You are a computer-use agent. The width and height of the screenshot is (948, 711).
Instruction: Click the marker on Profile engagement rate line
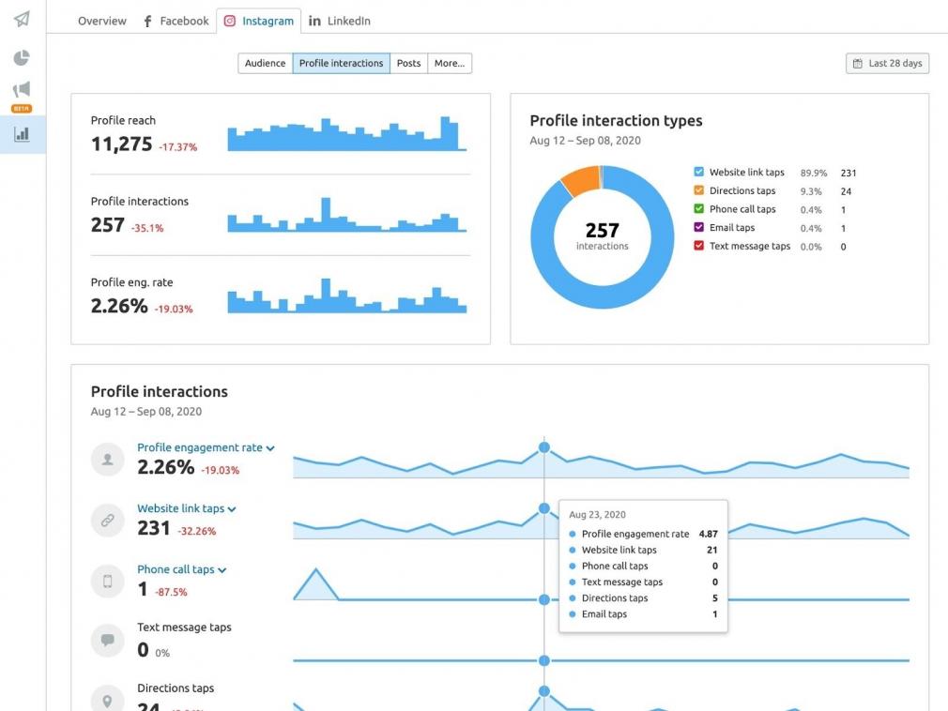[x=544, y=447]
